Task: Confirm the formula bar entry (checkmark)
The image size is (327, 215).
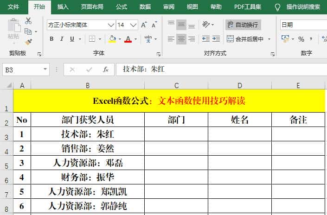Action: (89, 70)
